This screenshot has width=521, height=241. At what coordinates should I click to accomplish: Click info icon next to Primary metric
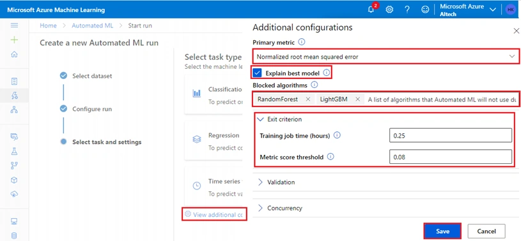click(301, 42)
